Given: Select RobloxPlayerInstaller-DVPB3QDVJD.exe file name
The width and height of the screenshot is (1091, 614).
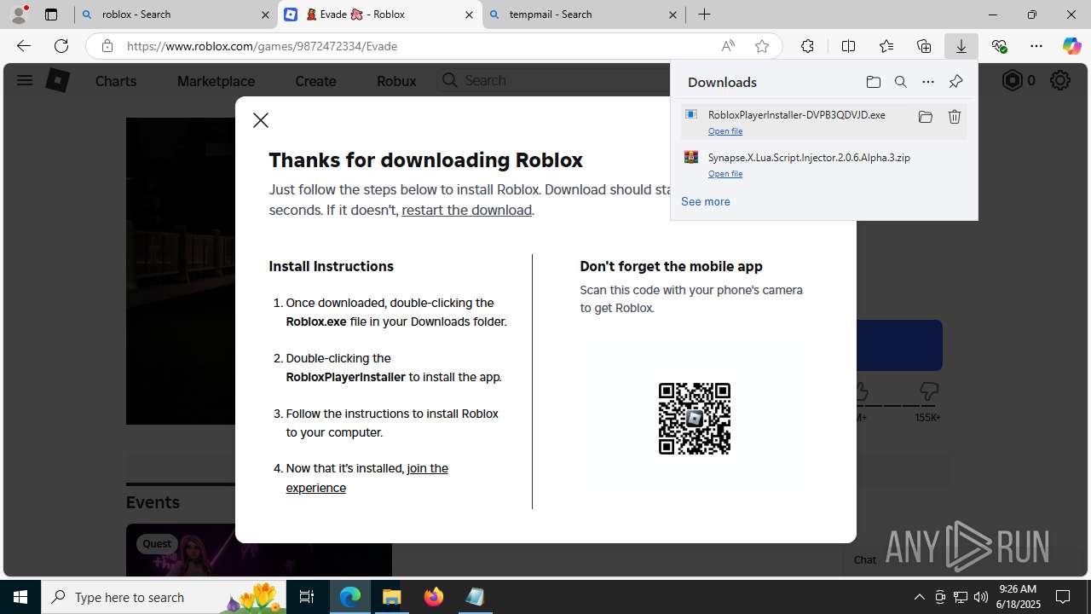Looking at the screenshot, I should 796,115.
